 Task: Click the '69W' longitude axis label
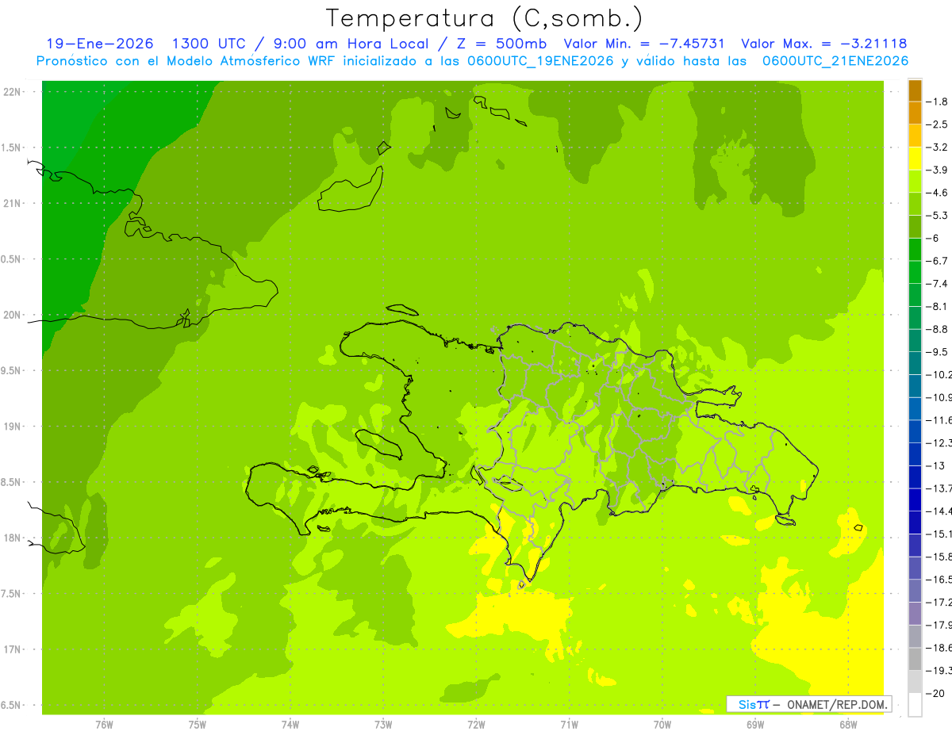pyautogui.click(x=755, y=724)
